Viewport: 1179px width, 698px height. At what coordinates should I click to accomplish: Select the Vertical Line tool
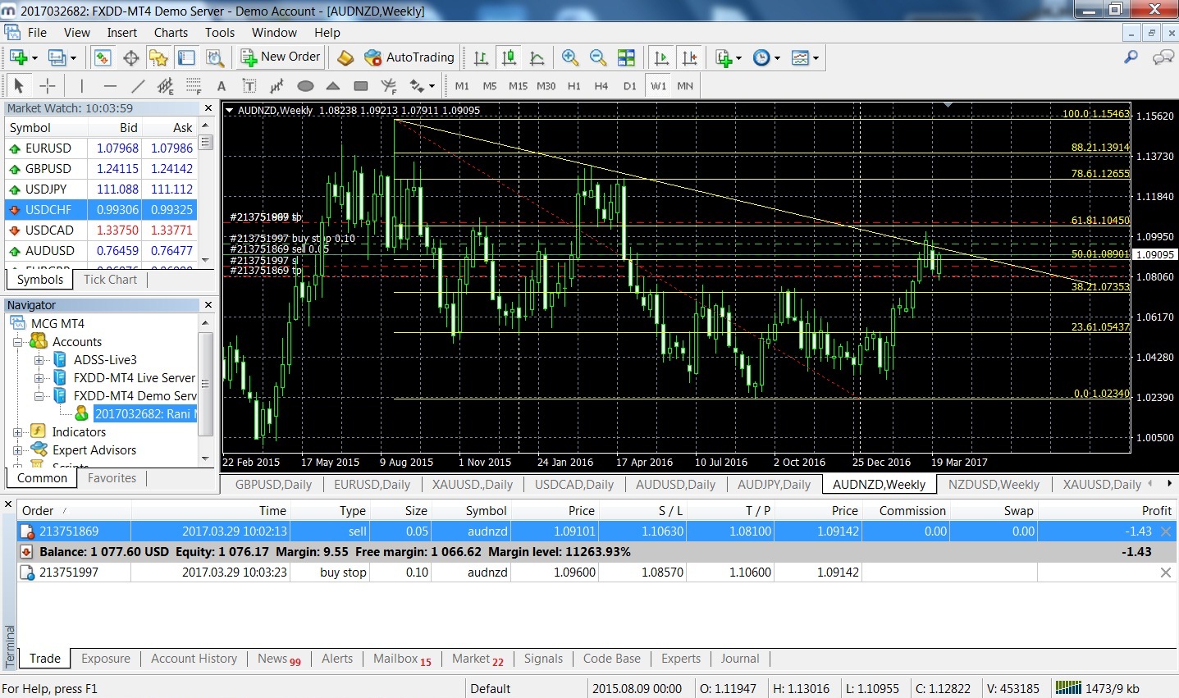tap(81, 85)
